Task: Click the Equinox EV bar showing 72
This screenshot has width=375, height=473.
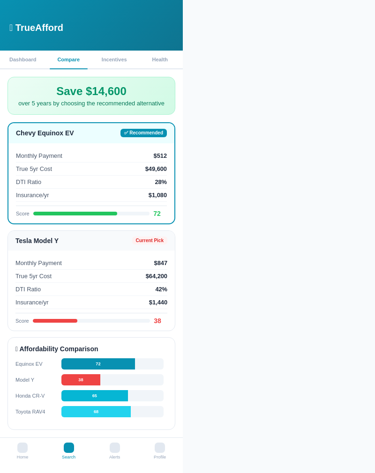Action: pos(98,364)
